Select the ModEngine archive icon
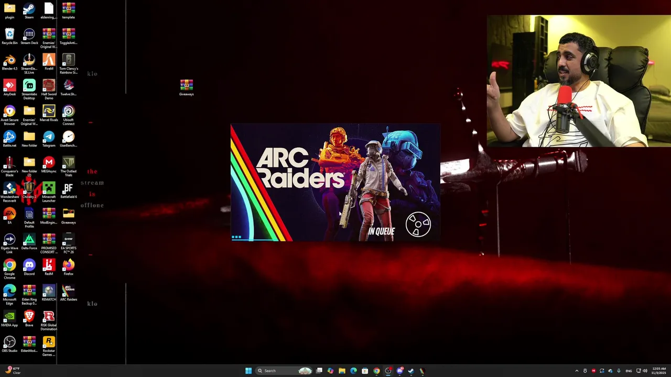Image resolution: width=671 pixels, height=377 pixels. (49, 216)
